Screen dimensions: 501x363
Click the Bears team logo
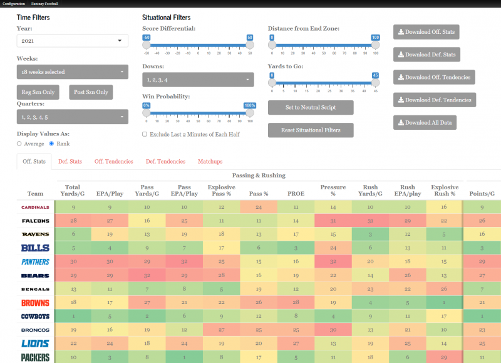click(x=35, y=275)
